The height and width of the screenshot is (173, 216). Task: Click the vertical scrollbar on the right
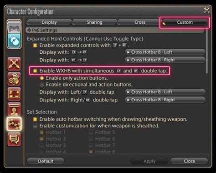click(207, 51)
